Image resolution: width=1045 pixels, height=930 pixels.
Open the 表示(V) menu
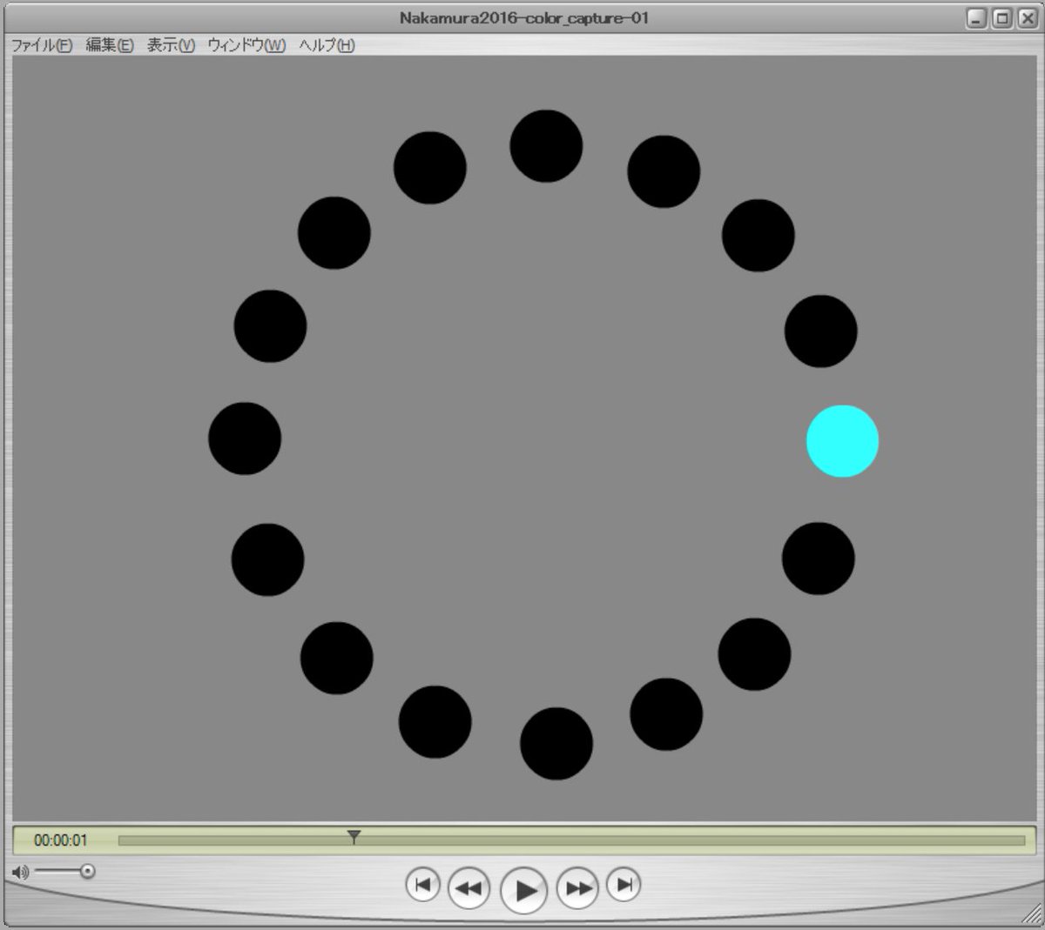[x=170, y=45]
